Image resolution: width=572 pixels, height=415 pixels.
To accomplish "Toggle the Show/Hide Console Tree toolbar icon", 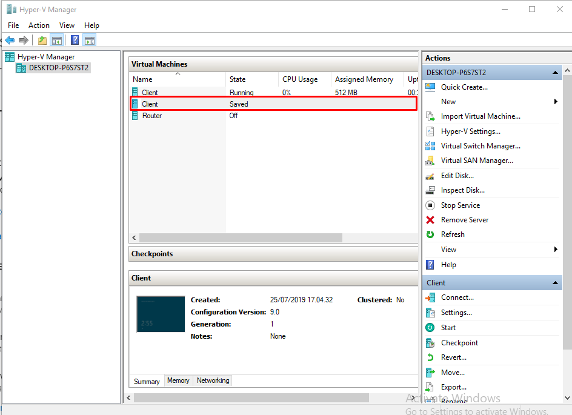I will (x=57, y=40).
